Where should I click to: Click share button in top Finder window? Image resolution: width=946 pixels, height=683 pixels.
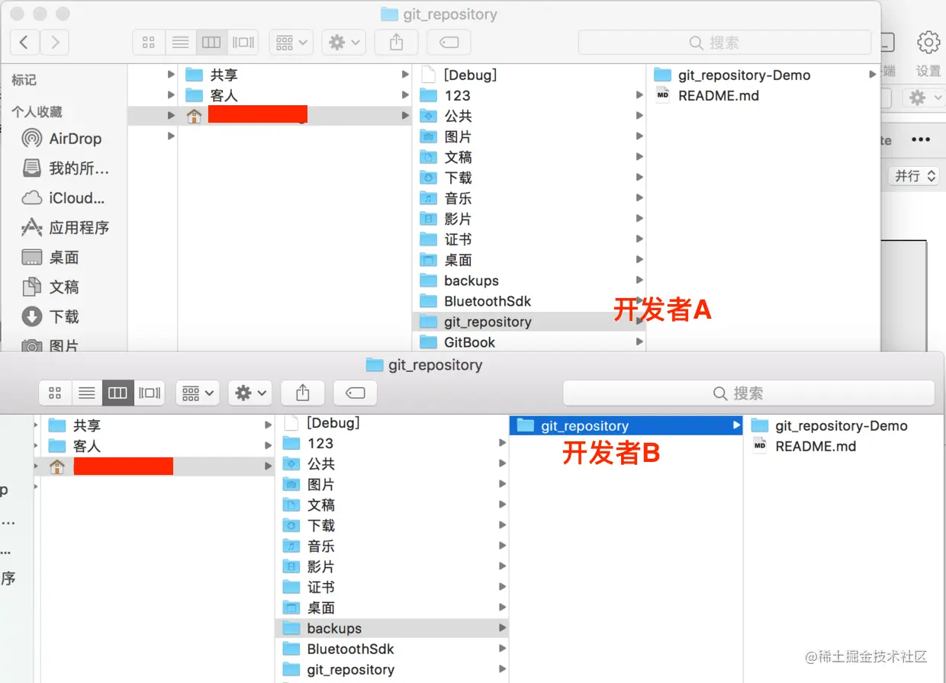click(x=396, y=43)
